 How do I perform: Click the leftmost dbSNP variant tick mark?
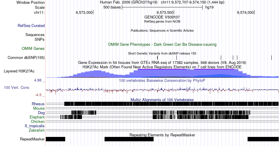[157, 57]
